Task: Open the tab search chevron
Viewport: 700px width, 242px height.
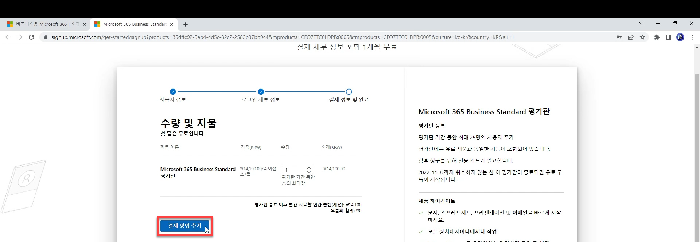Action: pyautogui.click(x=641, y=23)
